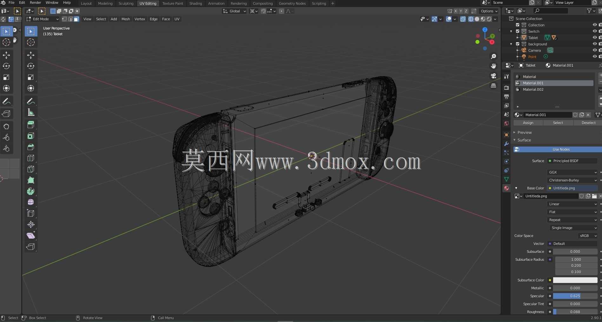Viewport: 602px width, 322px height.
Task: Click the viewport zoom magnifier gizmo
Action: click(x=493, y=56)
